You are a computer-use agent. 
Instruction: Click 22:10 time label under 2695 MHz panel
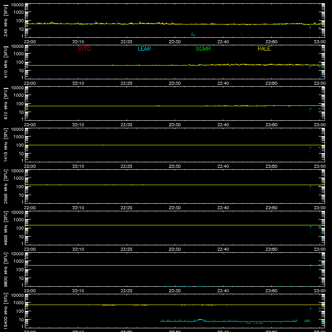78,208
